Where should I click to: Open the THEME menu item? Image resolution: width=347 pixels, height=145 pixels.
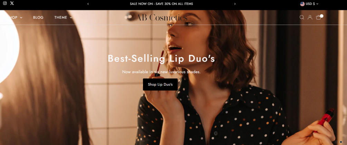61,18
